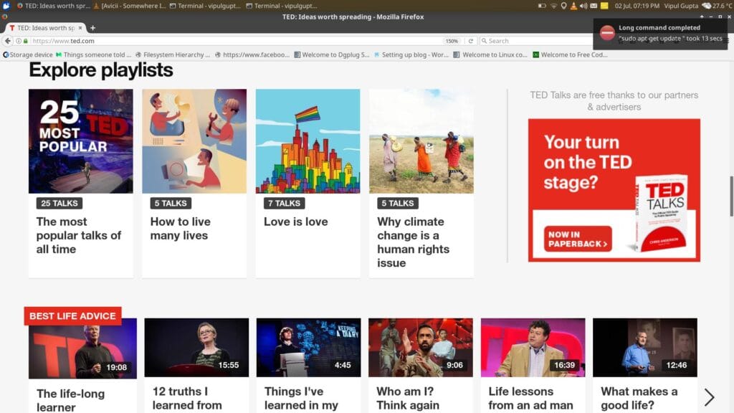Click the zoom level 150% indicator
The height and width of the screenshot is (413, 734).
452,41
